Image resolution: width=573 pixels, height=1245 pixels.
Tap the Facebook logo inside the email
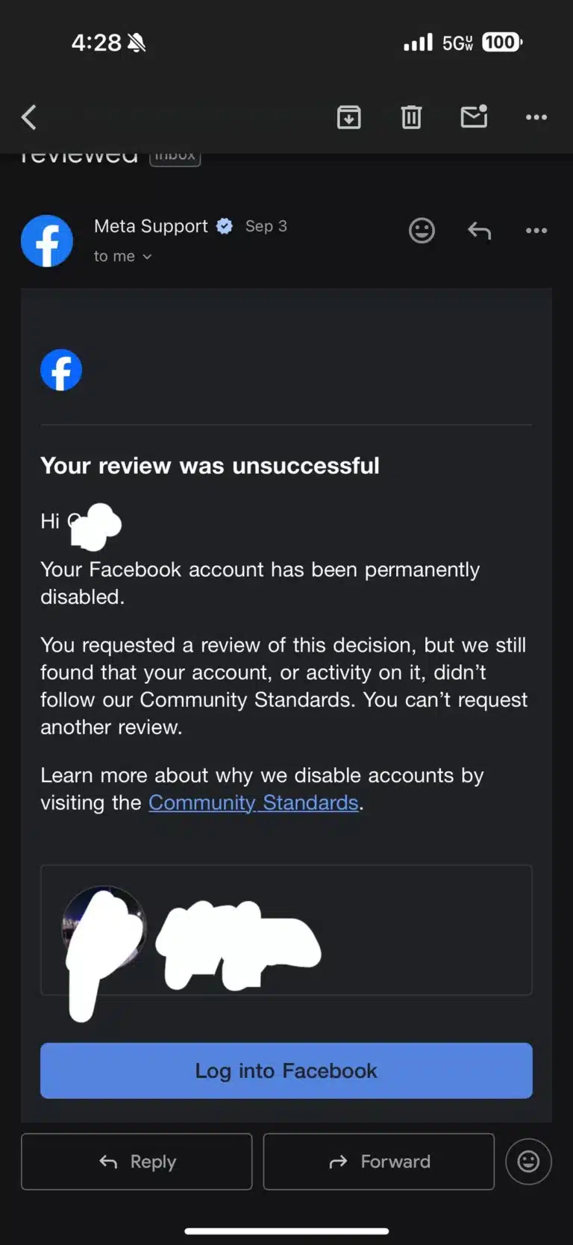coord(61,370)
